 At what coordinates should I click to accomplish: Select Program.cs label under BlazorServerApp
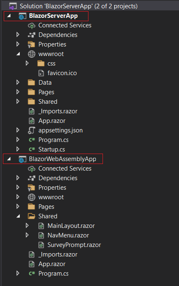coord(53,140)
